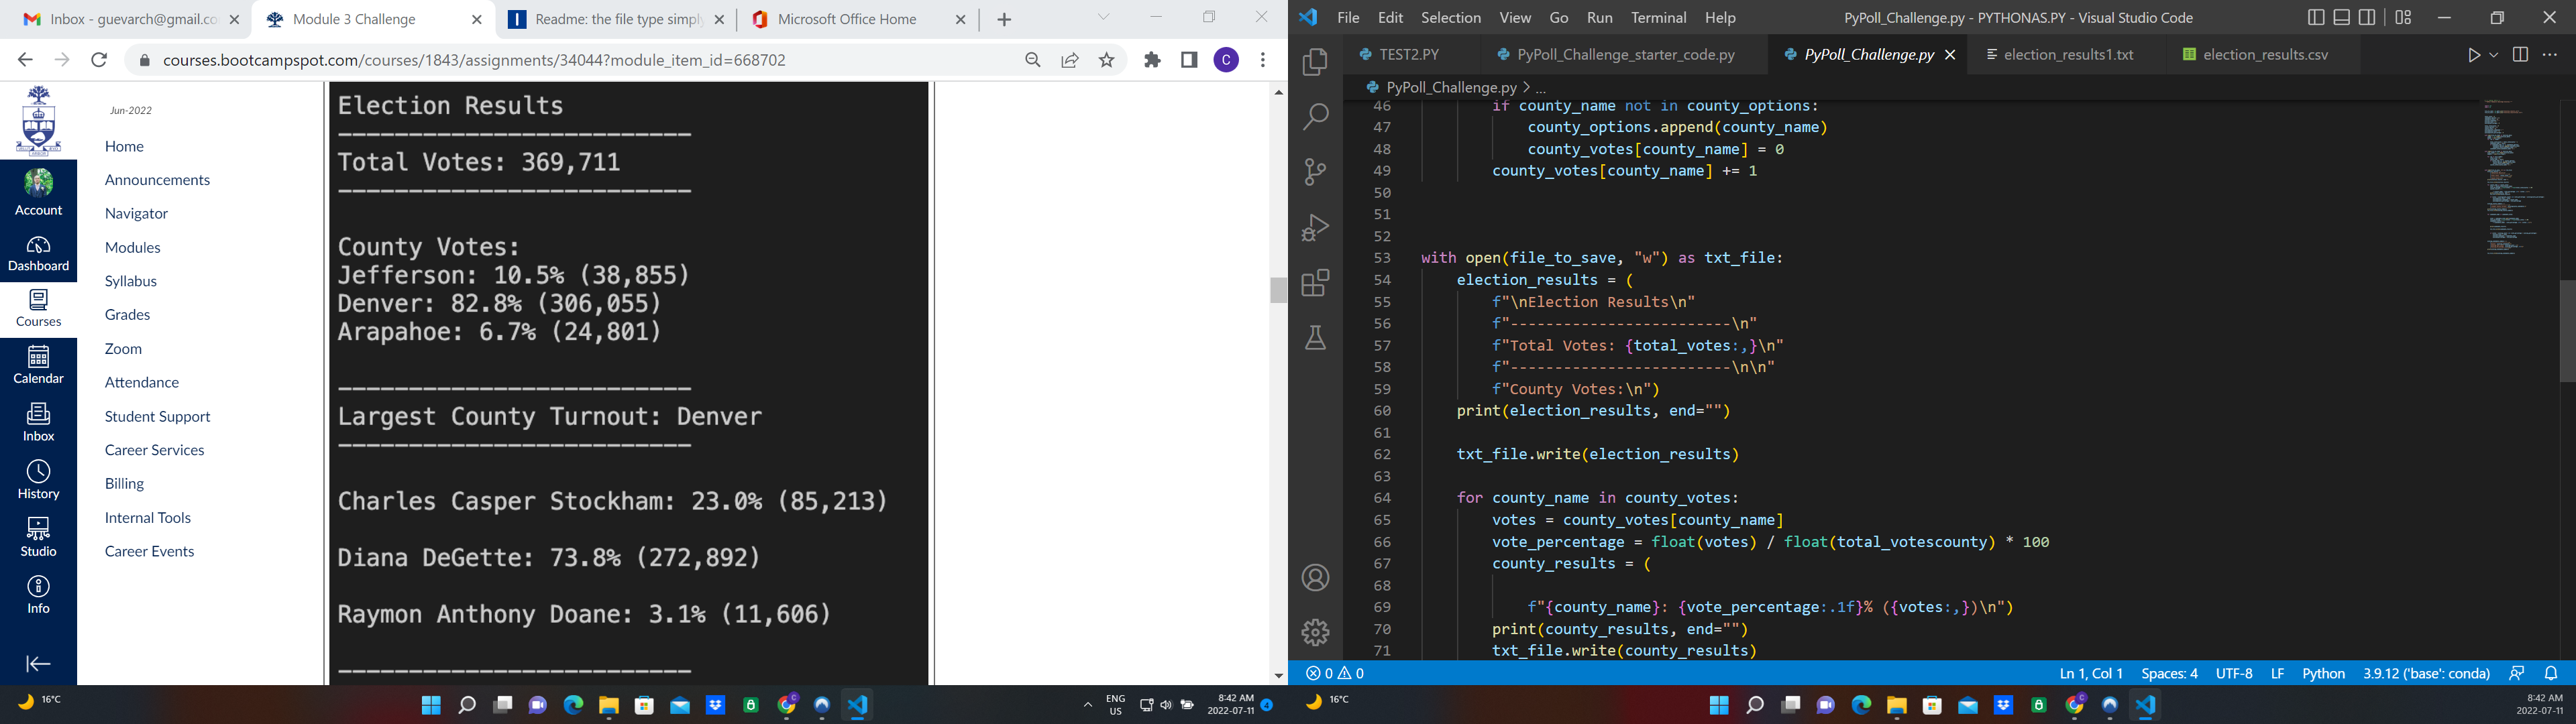
Task: Open the notifications bell in VS Code status bar
Action: pyautogui.click(x=2551, y=673)
